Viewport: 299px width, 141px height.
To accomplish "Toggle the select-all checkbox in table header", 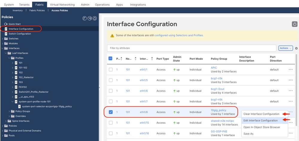I will click(x=110, y=59).
